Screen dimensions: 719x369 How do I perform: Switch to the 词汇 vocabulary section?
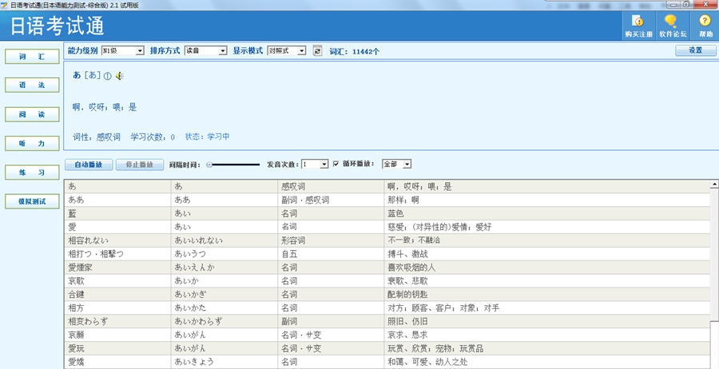pos(32,57)
